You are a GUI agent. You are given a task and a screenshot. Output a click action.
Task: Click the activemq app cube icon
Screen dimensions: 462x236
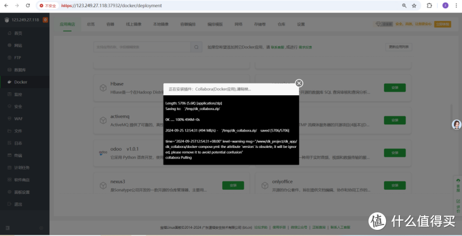pos(103,120)
